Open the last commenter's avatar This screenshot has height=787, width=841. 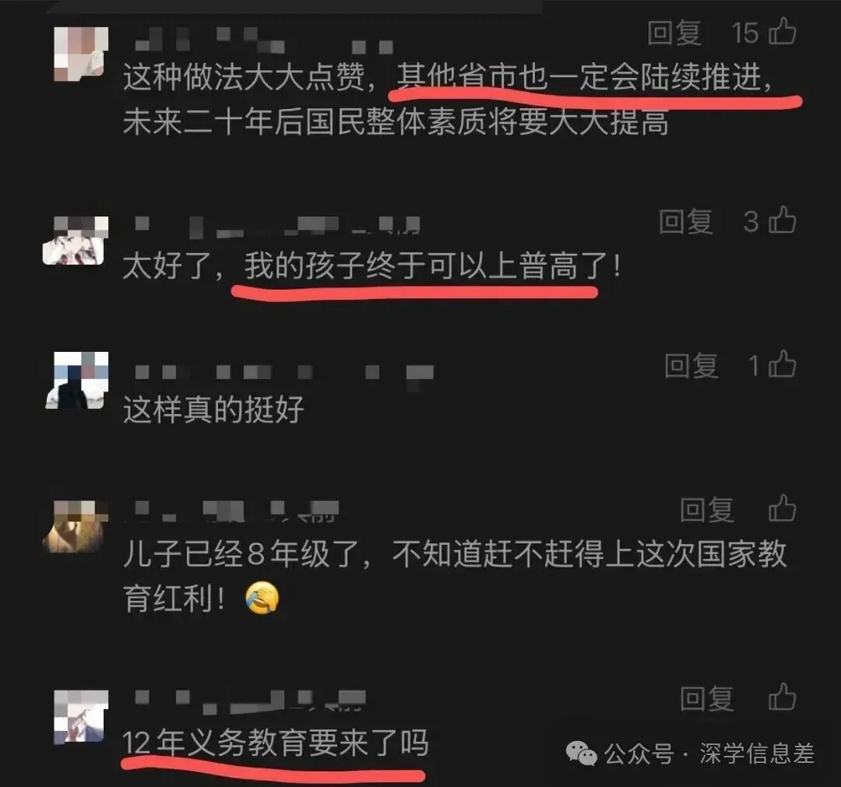(80, 717)
